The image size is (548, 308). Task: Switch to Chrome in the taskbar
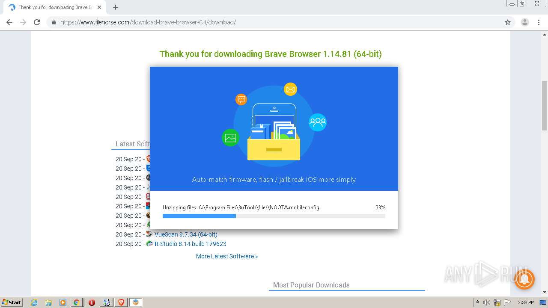point(76,302)
